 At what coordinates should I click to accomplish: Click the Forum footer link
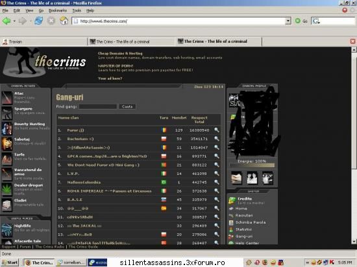tap(25, 247)
